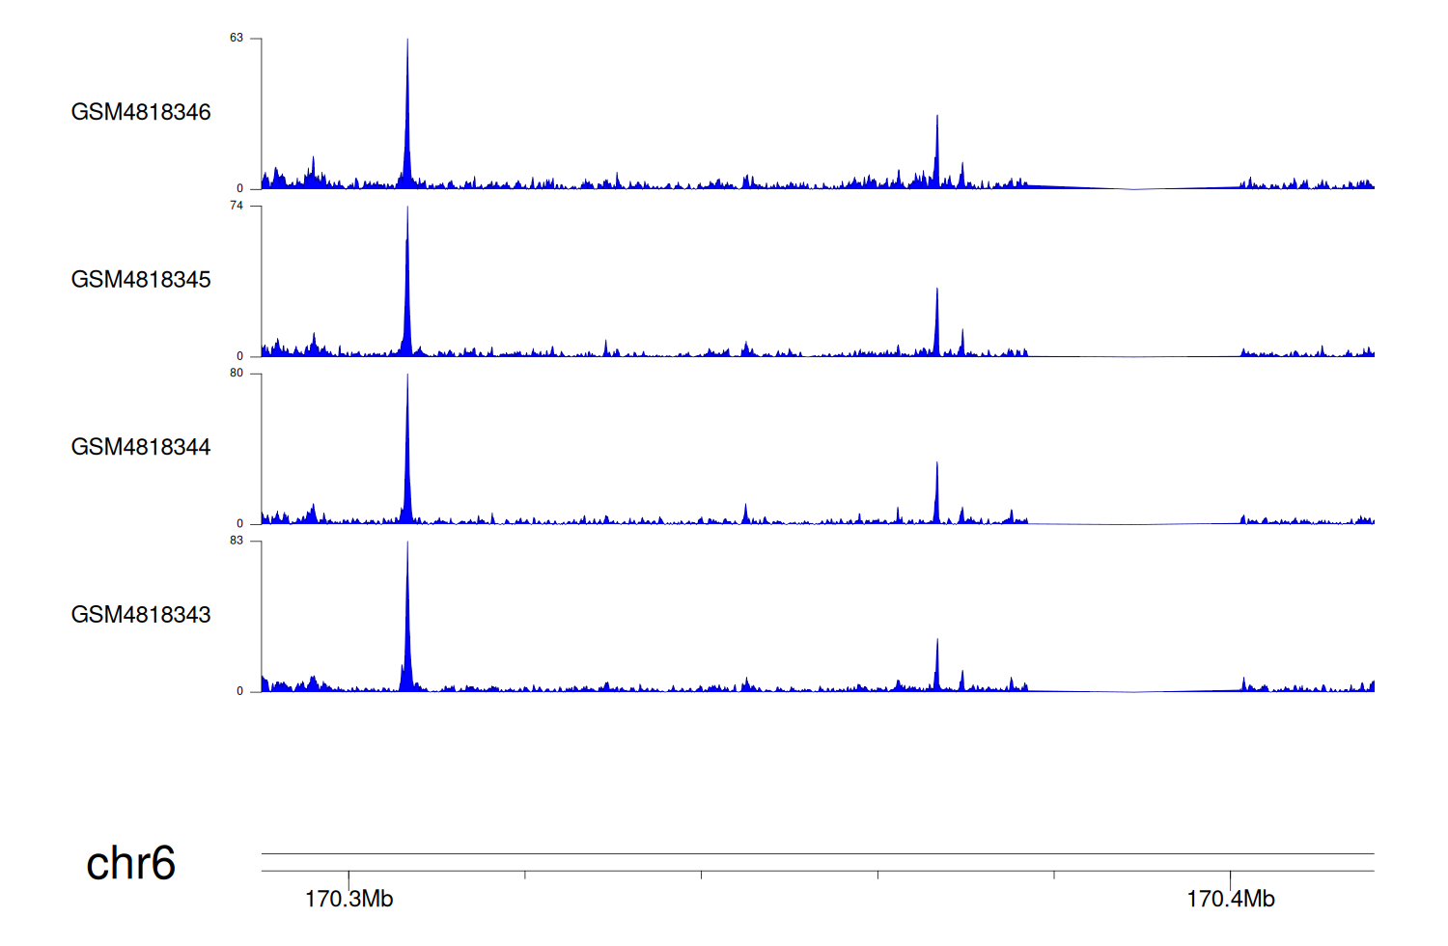The image size is (1448, 946).
Task: Click the y-axis maximum value 63
Action: click(237, 39)
